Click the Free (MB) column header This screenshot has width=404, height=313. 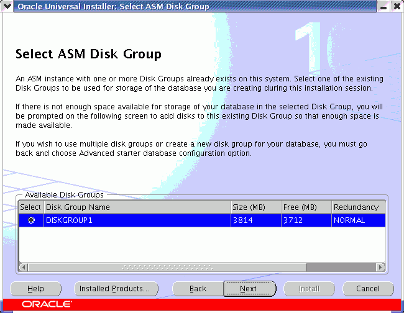306,207
